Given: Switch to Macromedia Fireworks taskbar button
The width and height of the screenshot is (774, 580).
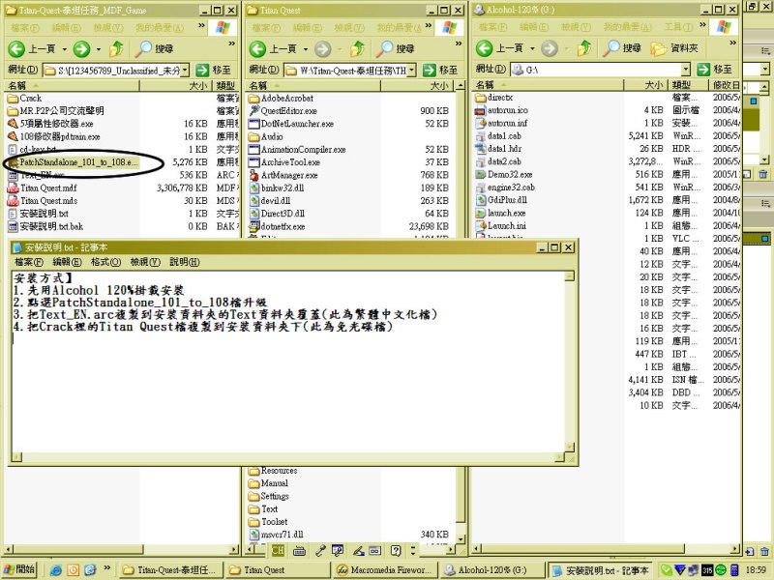Looking at the screenshot, I should coord(384,570).
